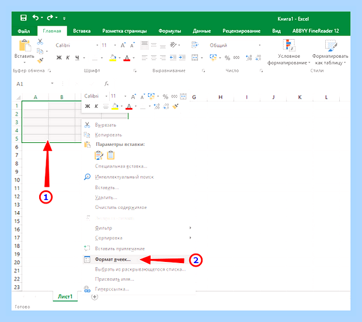Image resolution: width=362 pixels, height=322 pixels.
Task: Click the Wrap Text icon in ribbon
Action: tap(195, 45)
